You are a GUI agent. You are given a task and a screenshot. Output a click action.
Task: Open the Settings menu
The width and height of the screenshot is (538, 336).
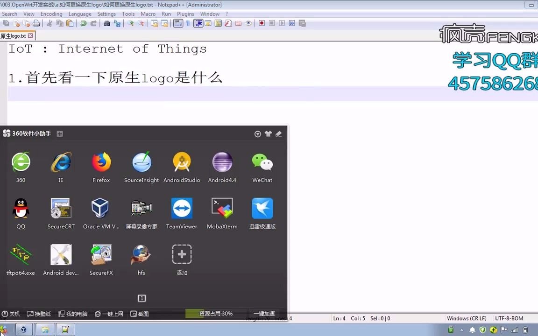click(106, 14)
